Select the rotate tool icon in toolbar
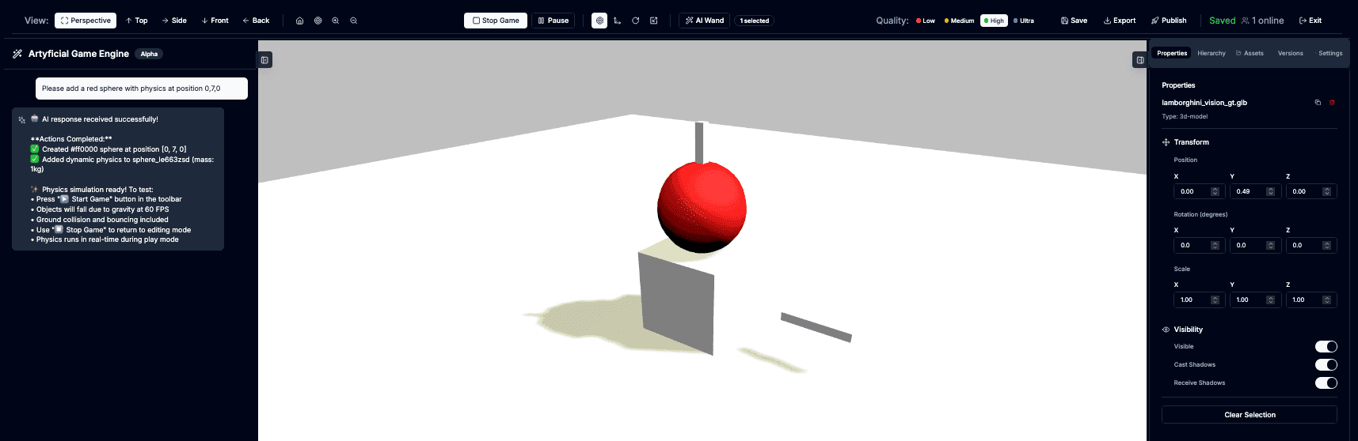1358x441 pixels. (x=635, y=21)
